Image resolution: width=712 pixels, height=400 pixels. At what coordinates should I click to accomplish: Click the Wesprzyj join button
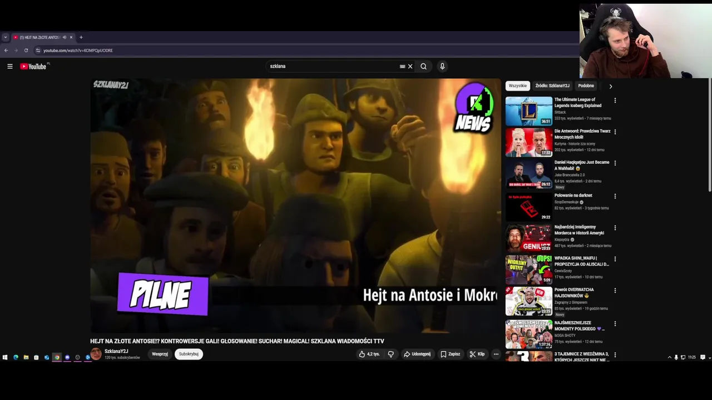[160, 354]
